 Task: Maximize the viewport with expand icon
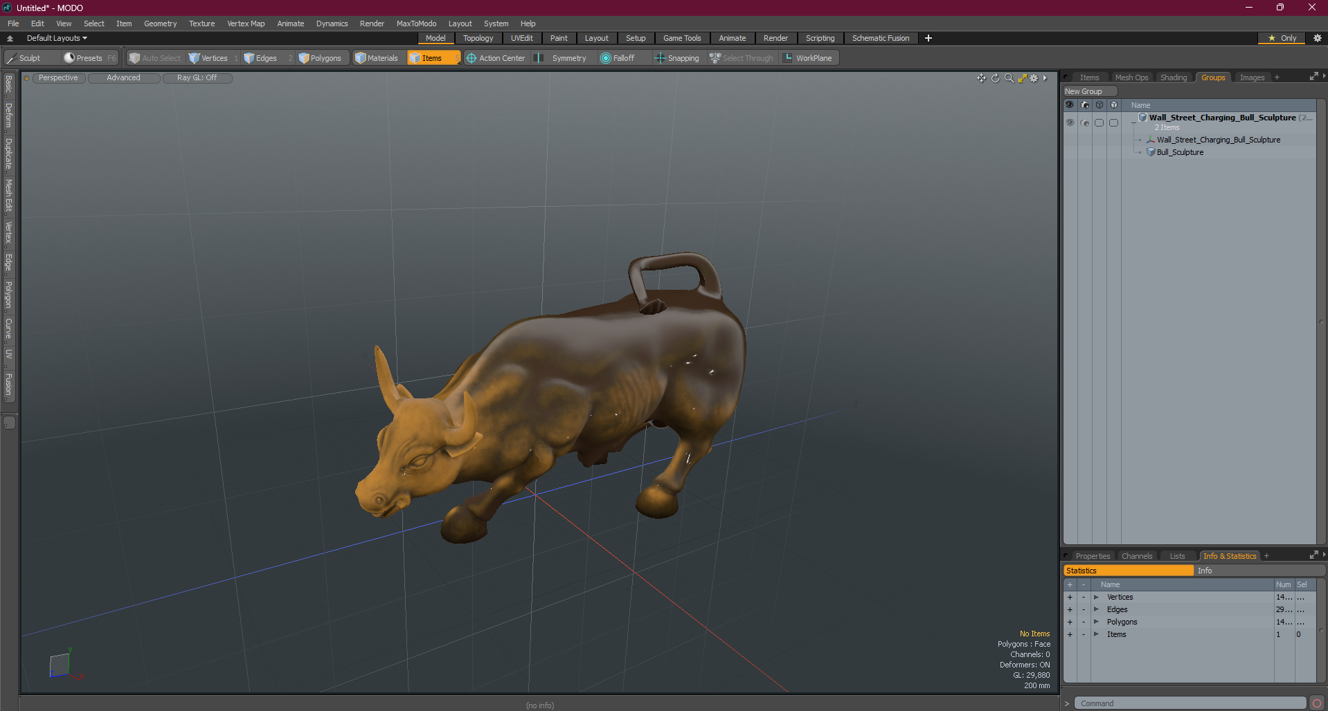click(x=1022, y=78)
